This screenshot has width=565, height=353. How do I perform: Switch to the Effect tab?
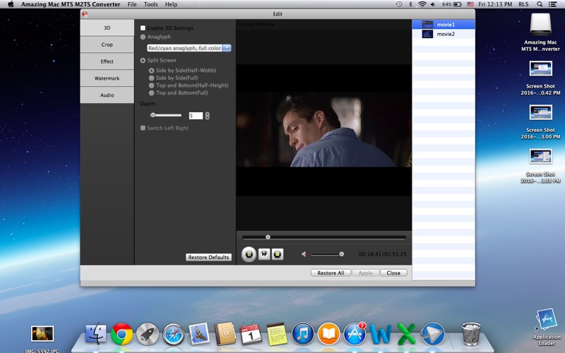pos(107,61)
